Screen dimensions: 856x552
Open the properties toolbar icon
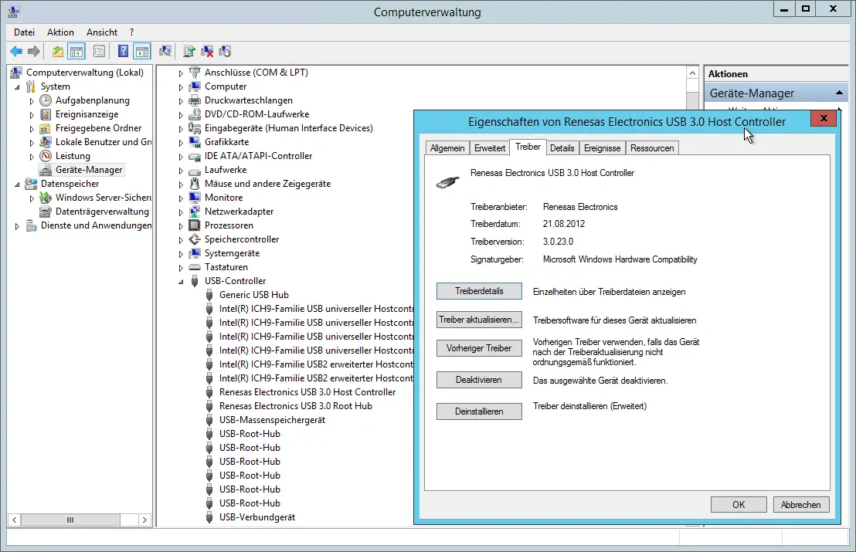[100, 51]
